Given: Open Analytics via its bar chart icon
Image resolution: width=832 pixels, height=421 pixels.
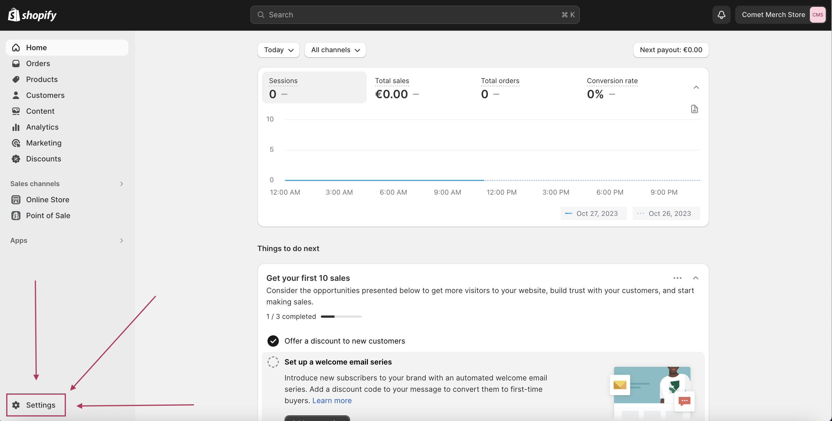Looking at the screenshot, I should (16, 127).
